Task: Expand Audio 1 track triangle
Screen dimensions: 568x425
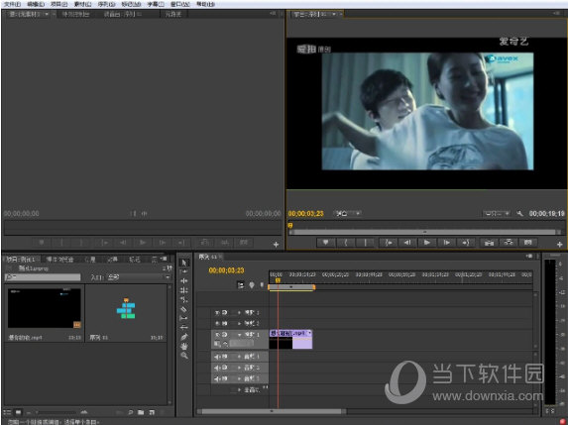Action: pos(239,357)
